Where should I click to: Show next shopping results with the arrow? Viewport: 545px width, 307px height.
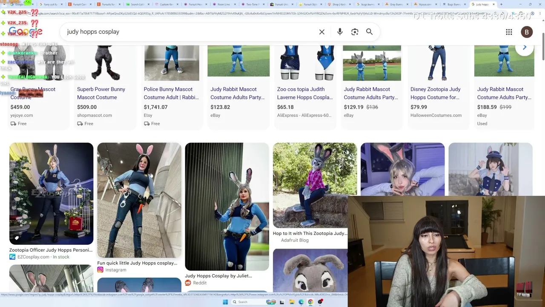pos(525,47)
